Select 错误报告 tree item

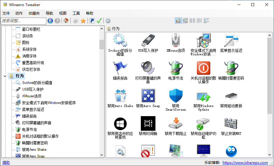pos(29,116)
